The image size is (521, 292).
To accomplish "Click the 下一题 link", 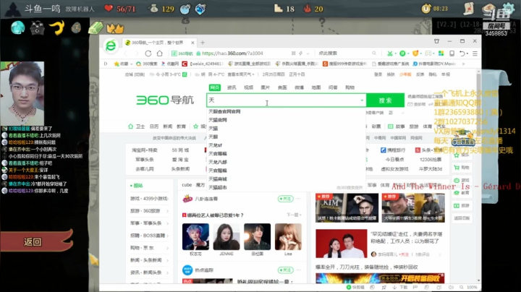I will (x=294, y=215).
